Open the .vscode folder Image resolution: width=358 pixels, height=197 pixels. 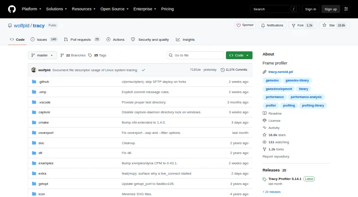point(44,102)
